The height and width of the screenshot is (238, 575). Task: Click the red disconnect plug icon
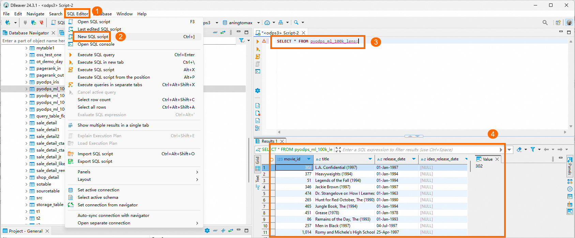pos(41,22)
